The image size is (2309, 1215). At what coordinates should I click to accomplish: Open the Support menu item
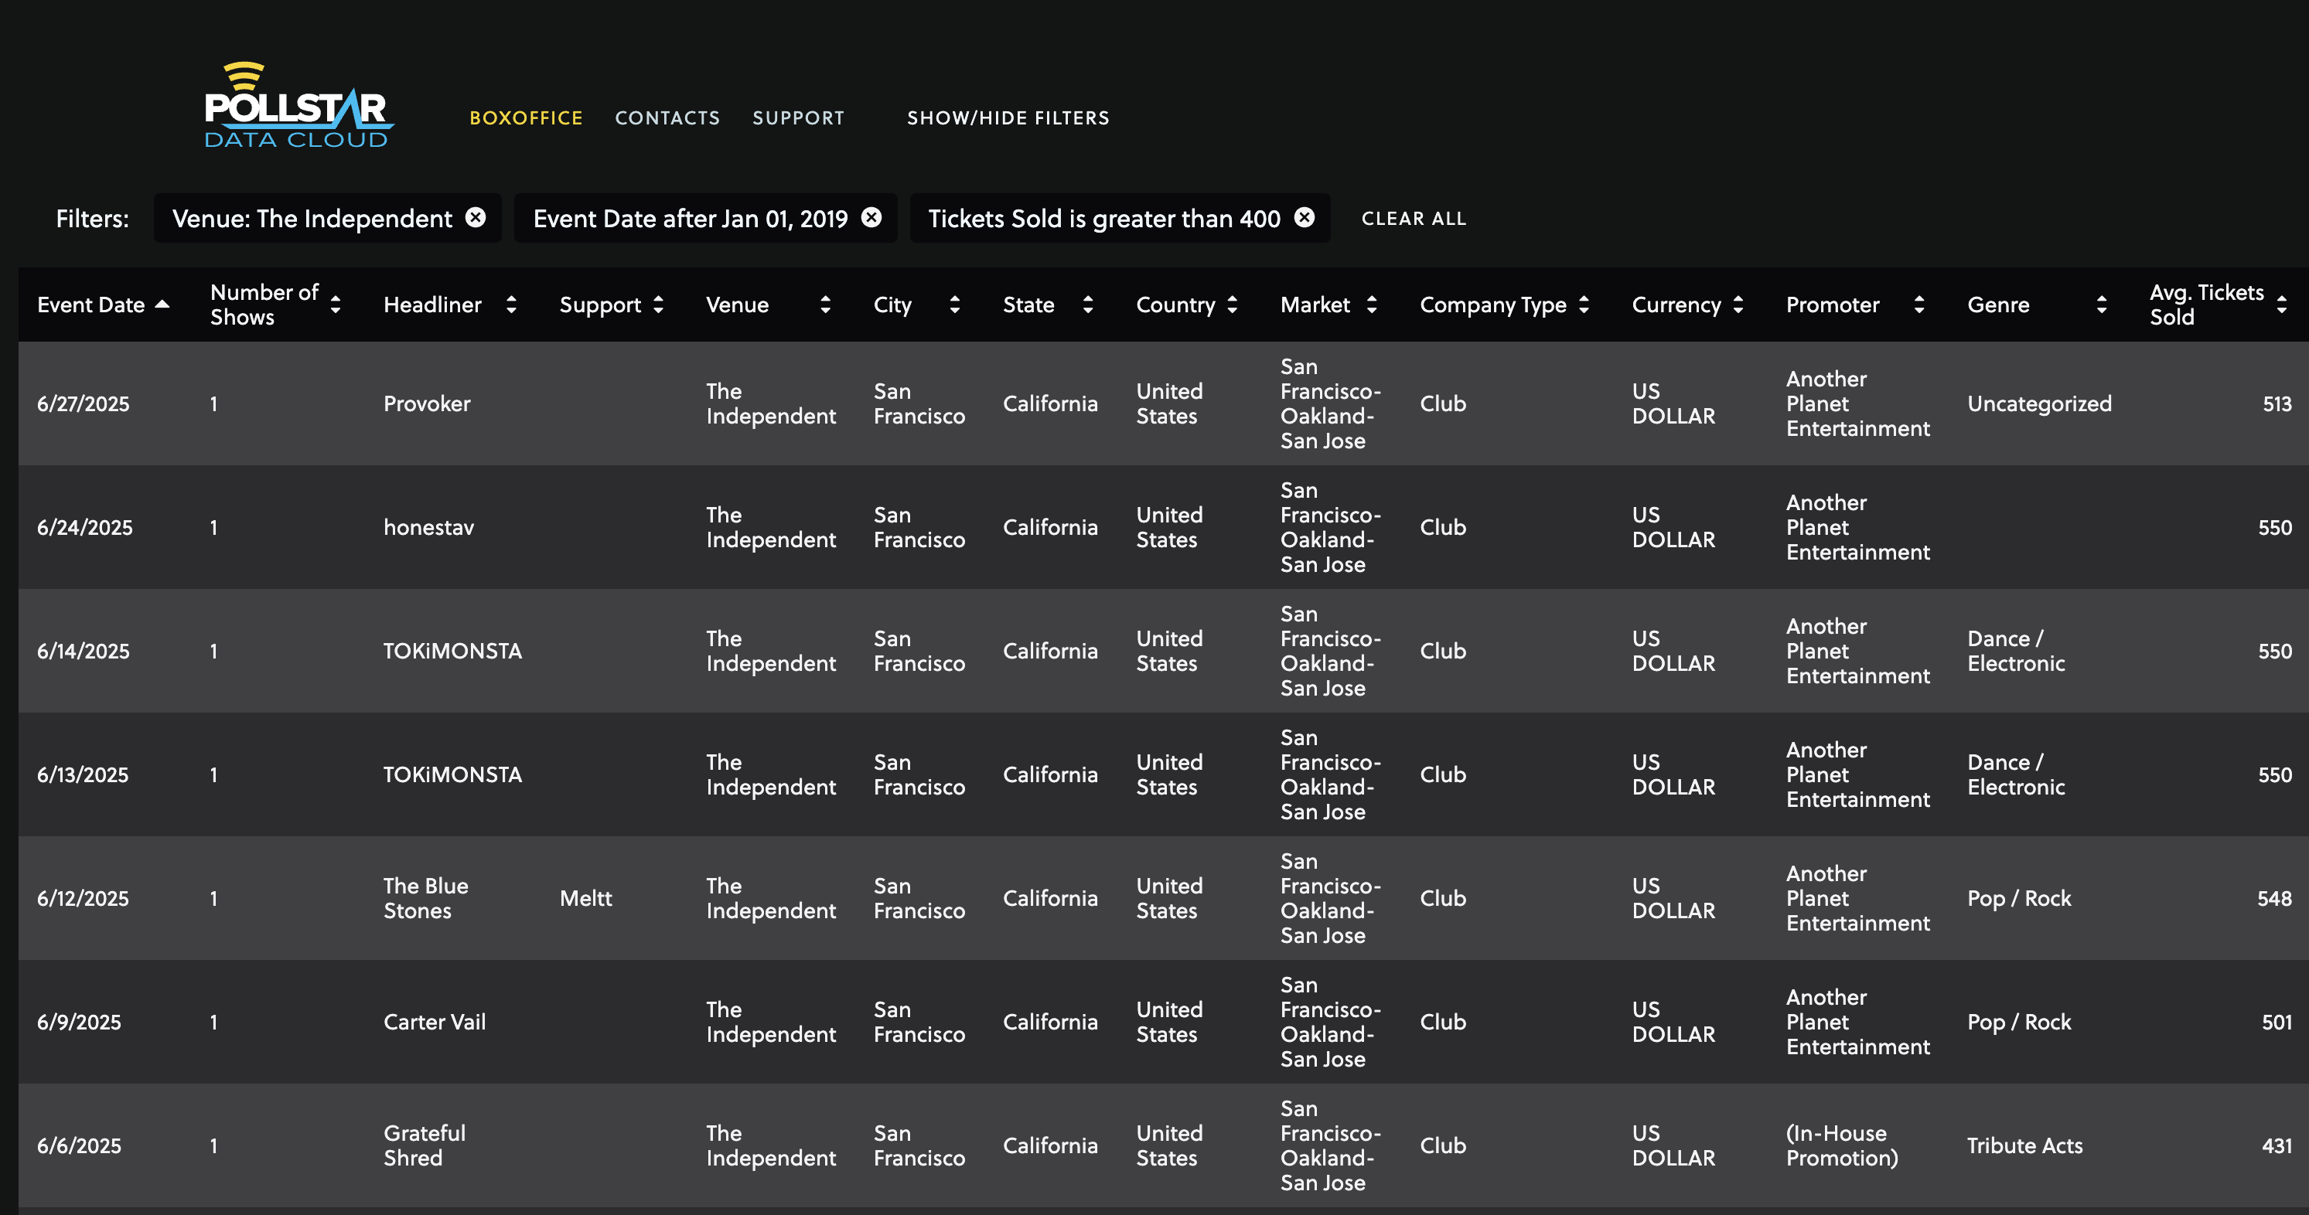[799, 118]
